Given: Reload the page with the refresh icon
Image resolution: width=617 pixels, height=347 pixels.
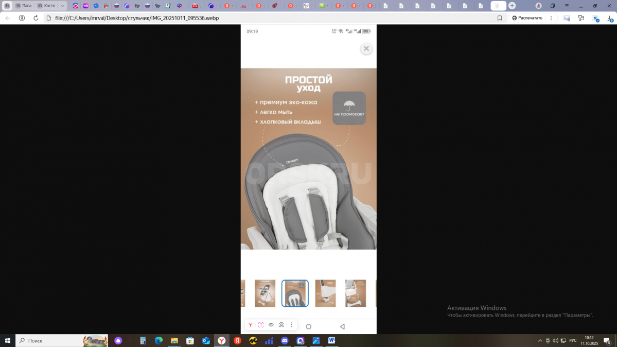Looking at the screenshot, I should click(x=36, y=18).
